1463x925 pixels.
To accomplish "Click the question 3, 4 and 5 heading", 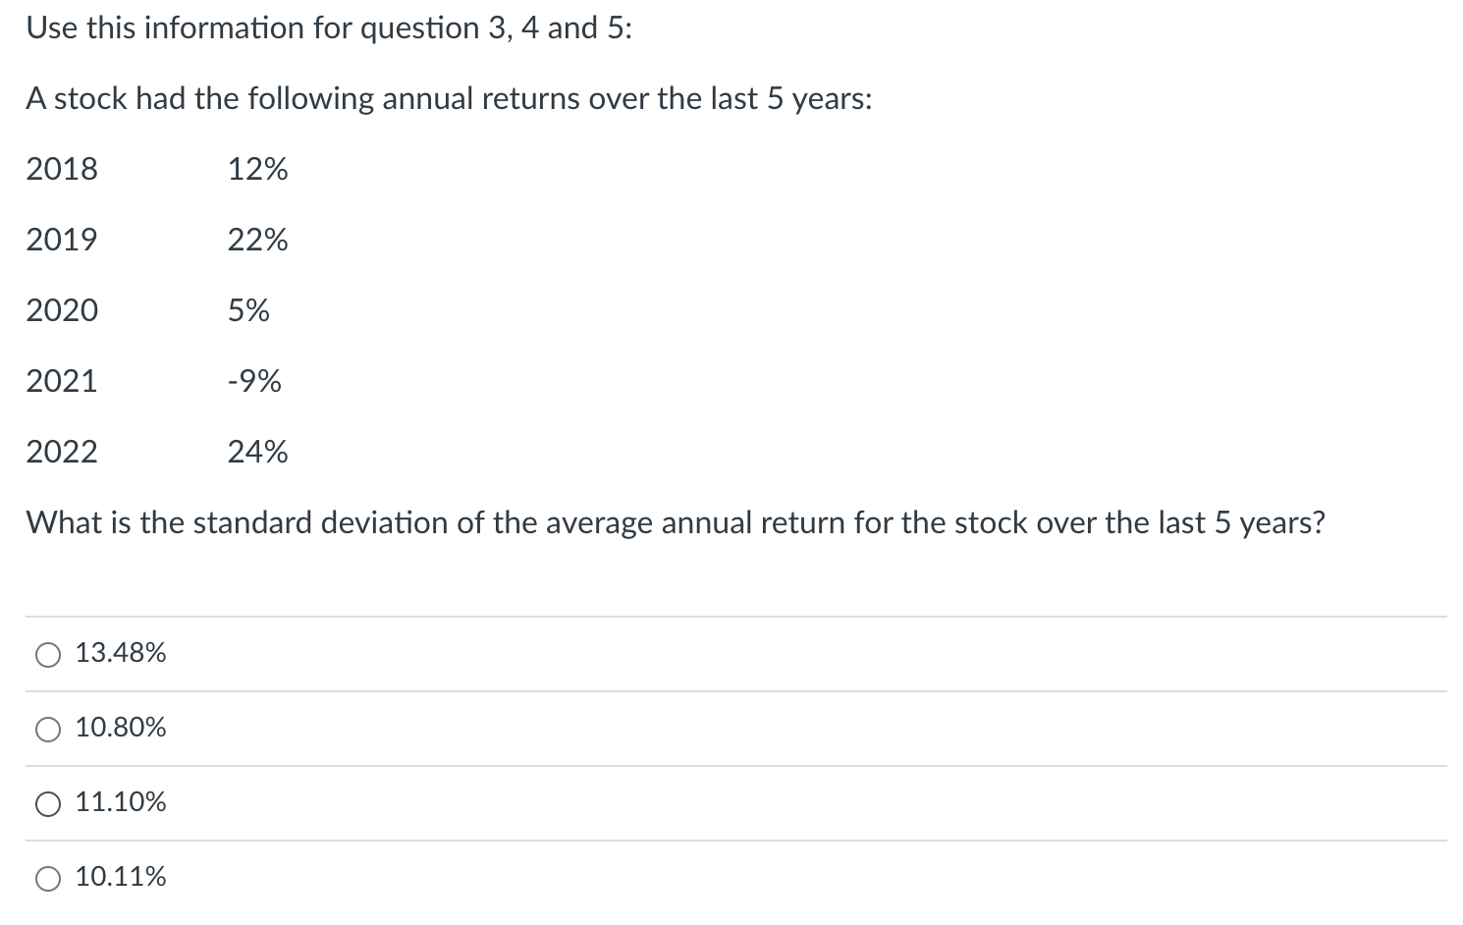I will pyautogui.click(x=330, y=27).
